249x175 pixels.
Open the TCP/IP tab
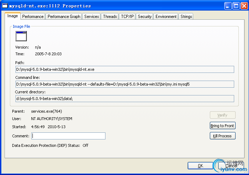[127, 17]
